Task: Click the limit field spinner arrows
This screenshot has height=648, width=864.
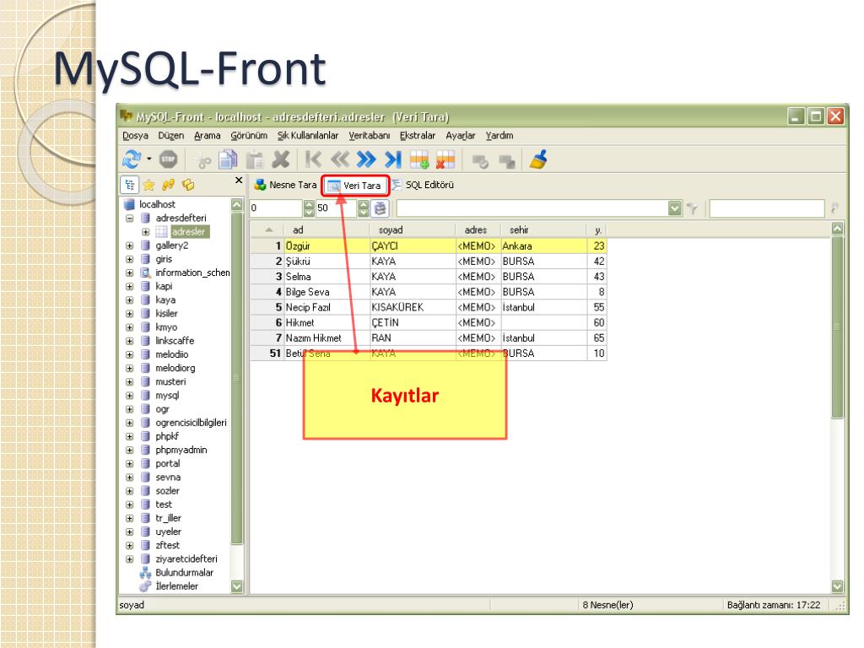Action: tap(363, 208)
